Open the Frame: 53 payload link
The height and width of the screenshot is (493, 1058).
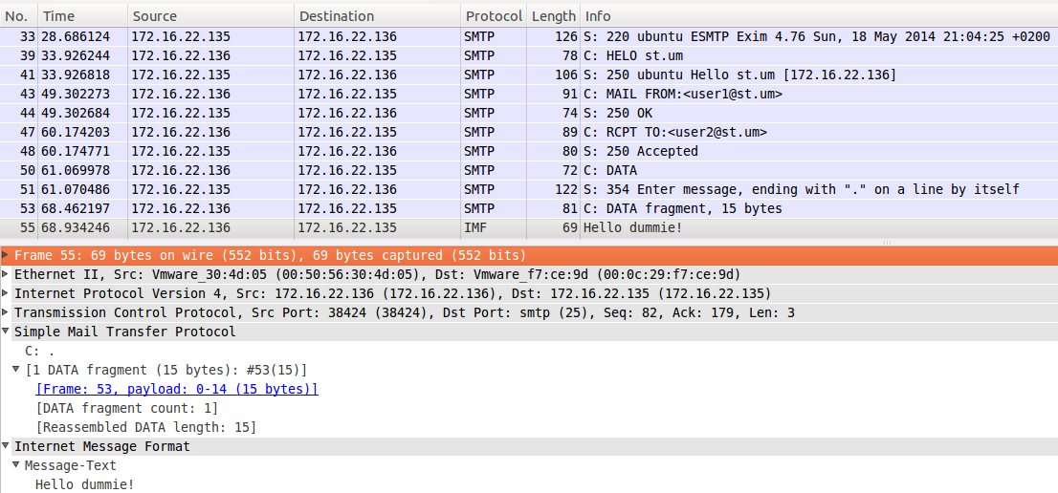tap(177, 389)
